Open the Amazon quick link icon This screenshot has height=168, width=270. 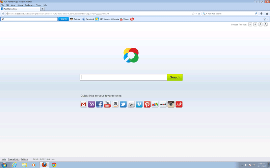click(115, 104)
